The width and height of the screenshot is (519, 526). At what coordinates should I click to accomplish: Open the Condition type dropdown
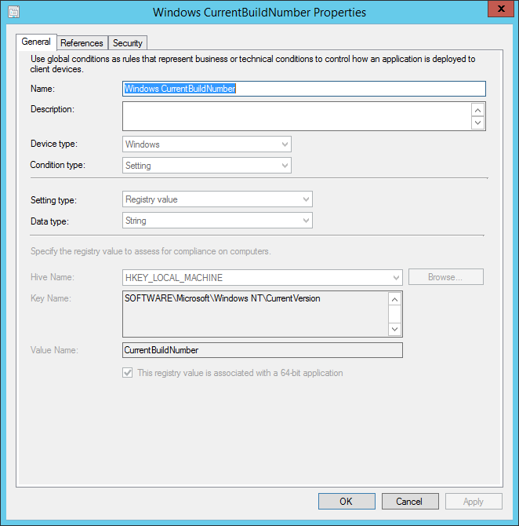[207, 166]
